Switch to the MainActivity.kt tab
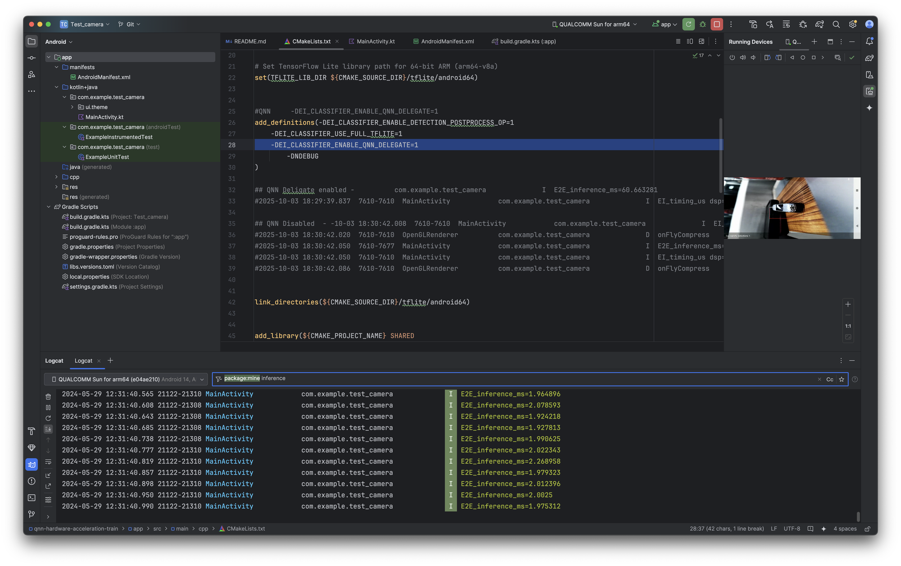The image size is (901, 566). click(x=375, y=41)
